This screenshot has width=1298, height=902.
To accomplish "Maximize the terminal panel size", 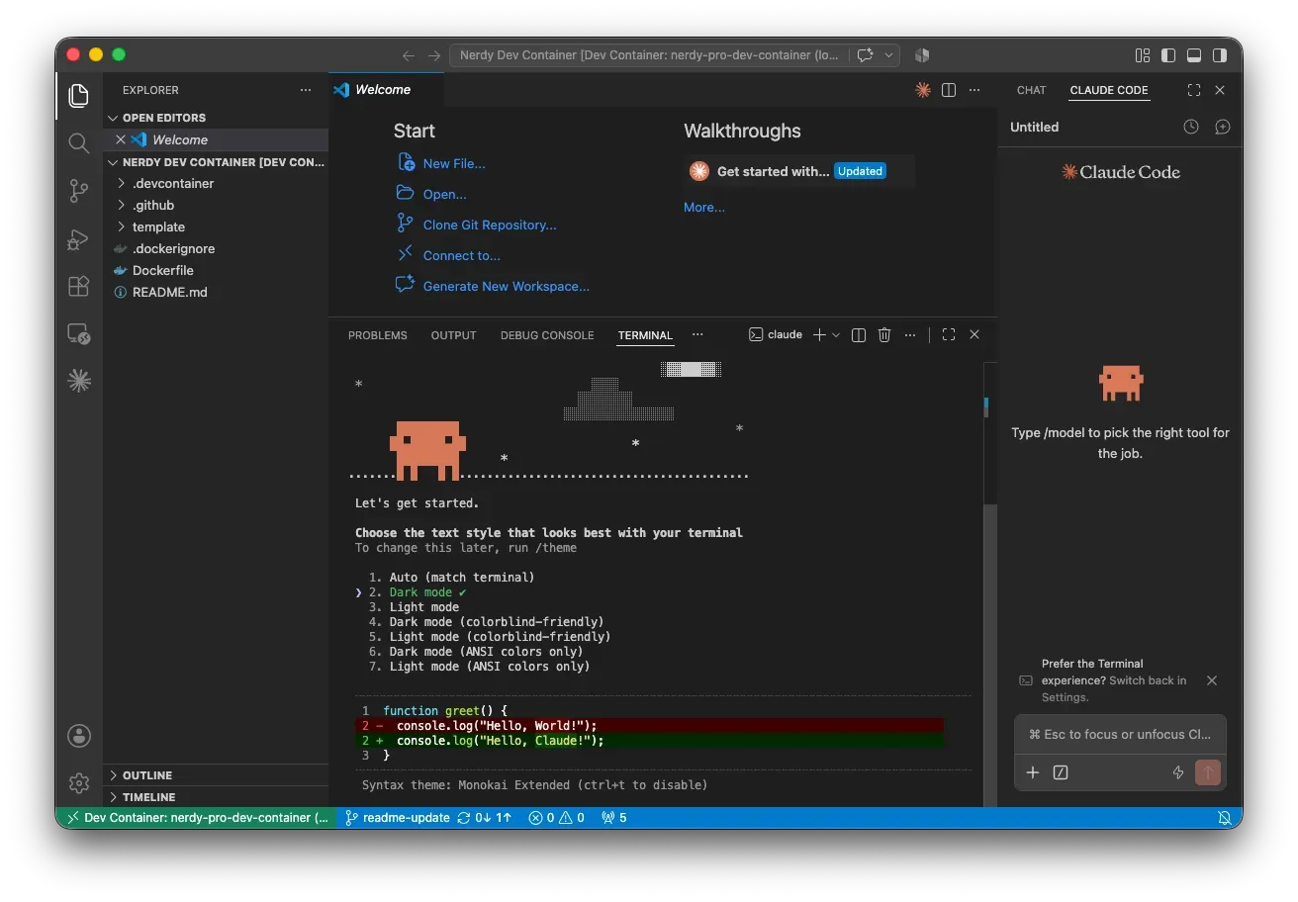I will [949, 335].
